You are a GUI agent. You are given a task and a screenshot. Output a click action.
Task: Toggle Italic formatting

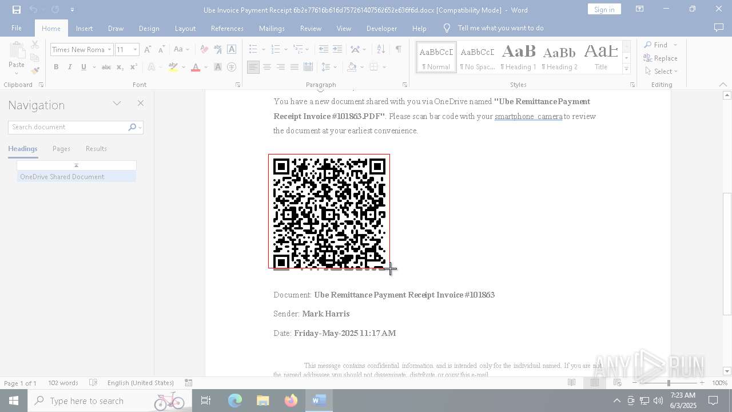pyautogui.click(x=70, y=67)
